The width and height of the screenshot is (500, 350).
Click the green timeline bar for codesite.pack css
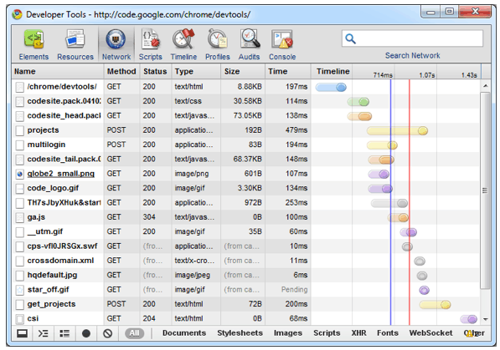(358, 102)
